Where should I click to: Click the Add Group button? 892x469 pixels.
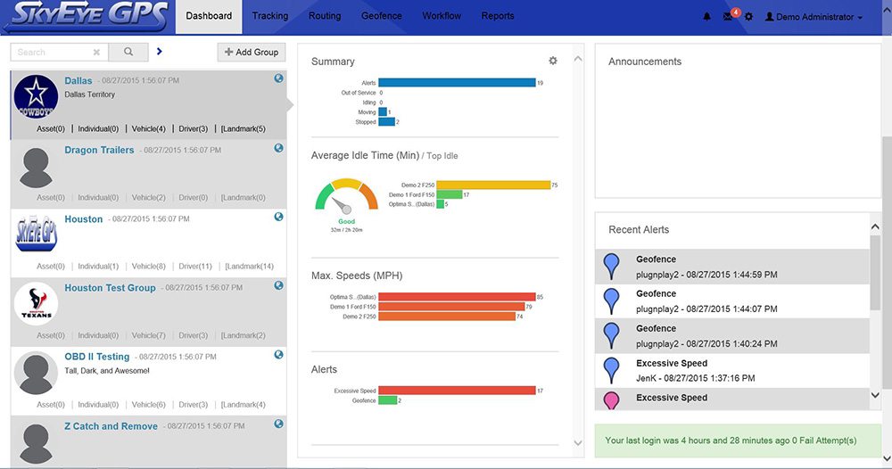pyautogui.click(x=252, y=53)
